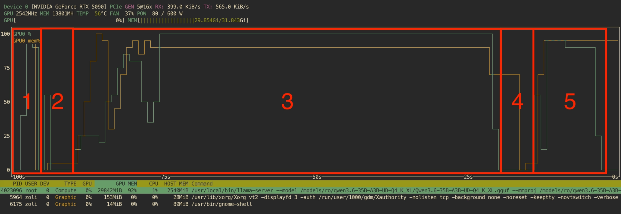
Task: Click user "root" in the llama-server row
Action: 31,190
